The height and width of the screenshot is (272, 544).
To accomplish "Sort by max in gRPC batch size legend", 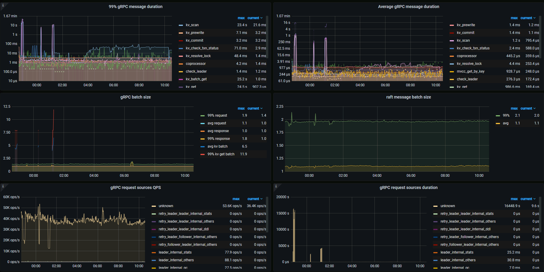I will click(241, 108).
